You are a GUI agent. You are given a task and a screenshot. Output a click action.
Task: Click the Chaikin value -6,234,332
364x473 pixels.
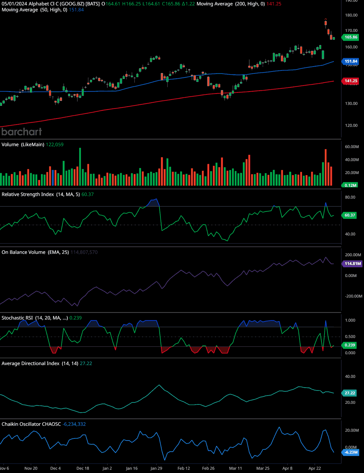tap(74, 424)
